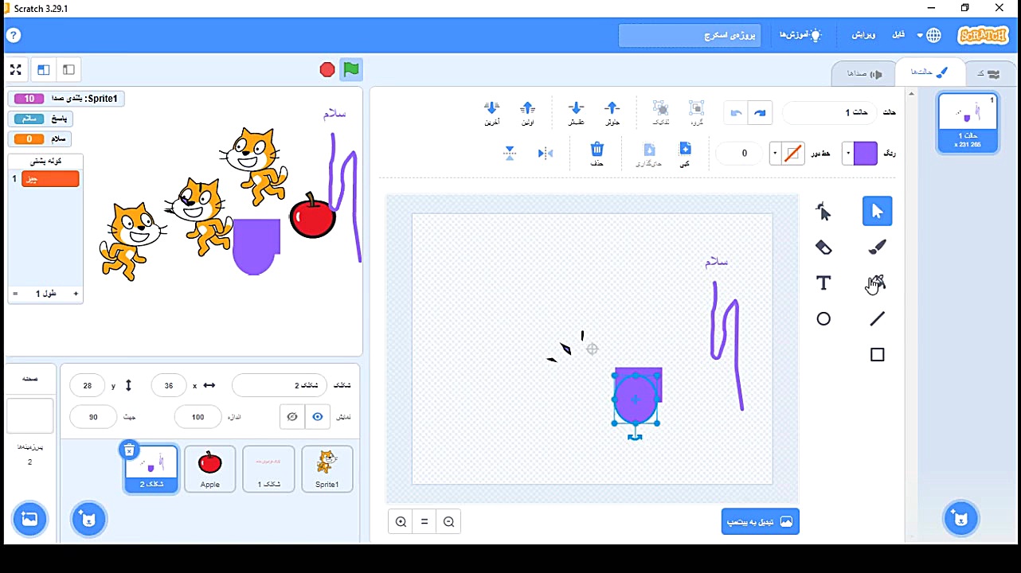Switch to the Sounds (صداها) tab
The width and height of the screenshot is (1021, 573).
click(863, 73)
